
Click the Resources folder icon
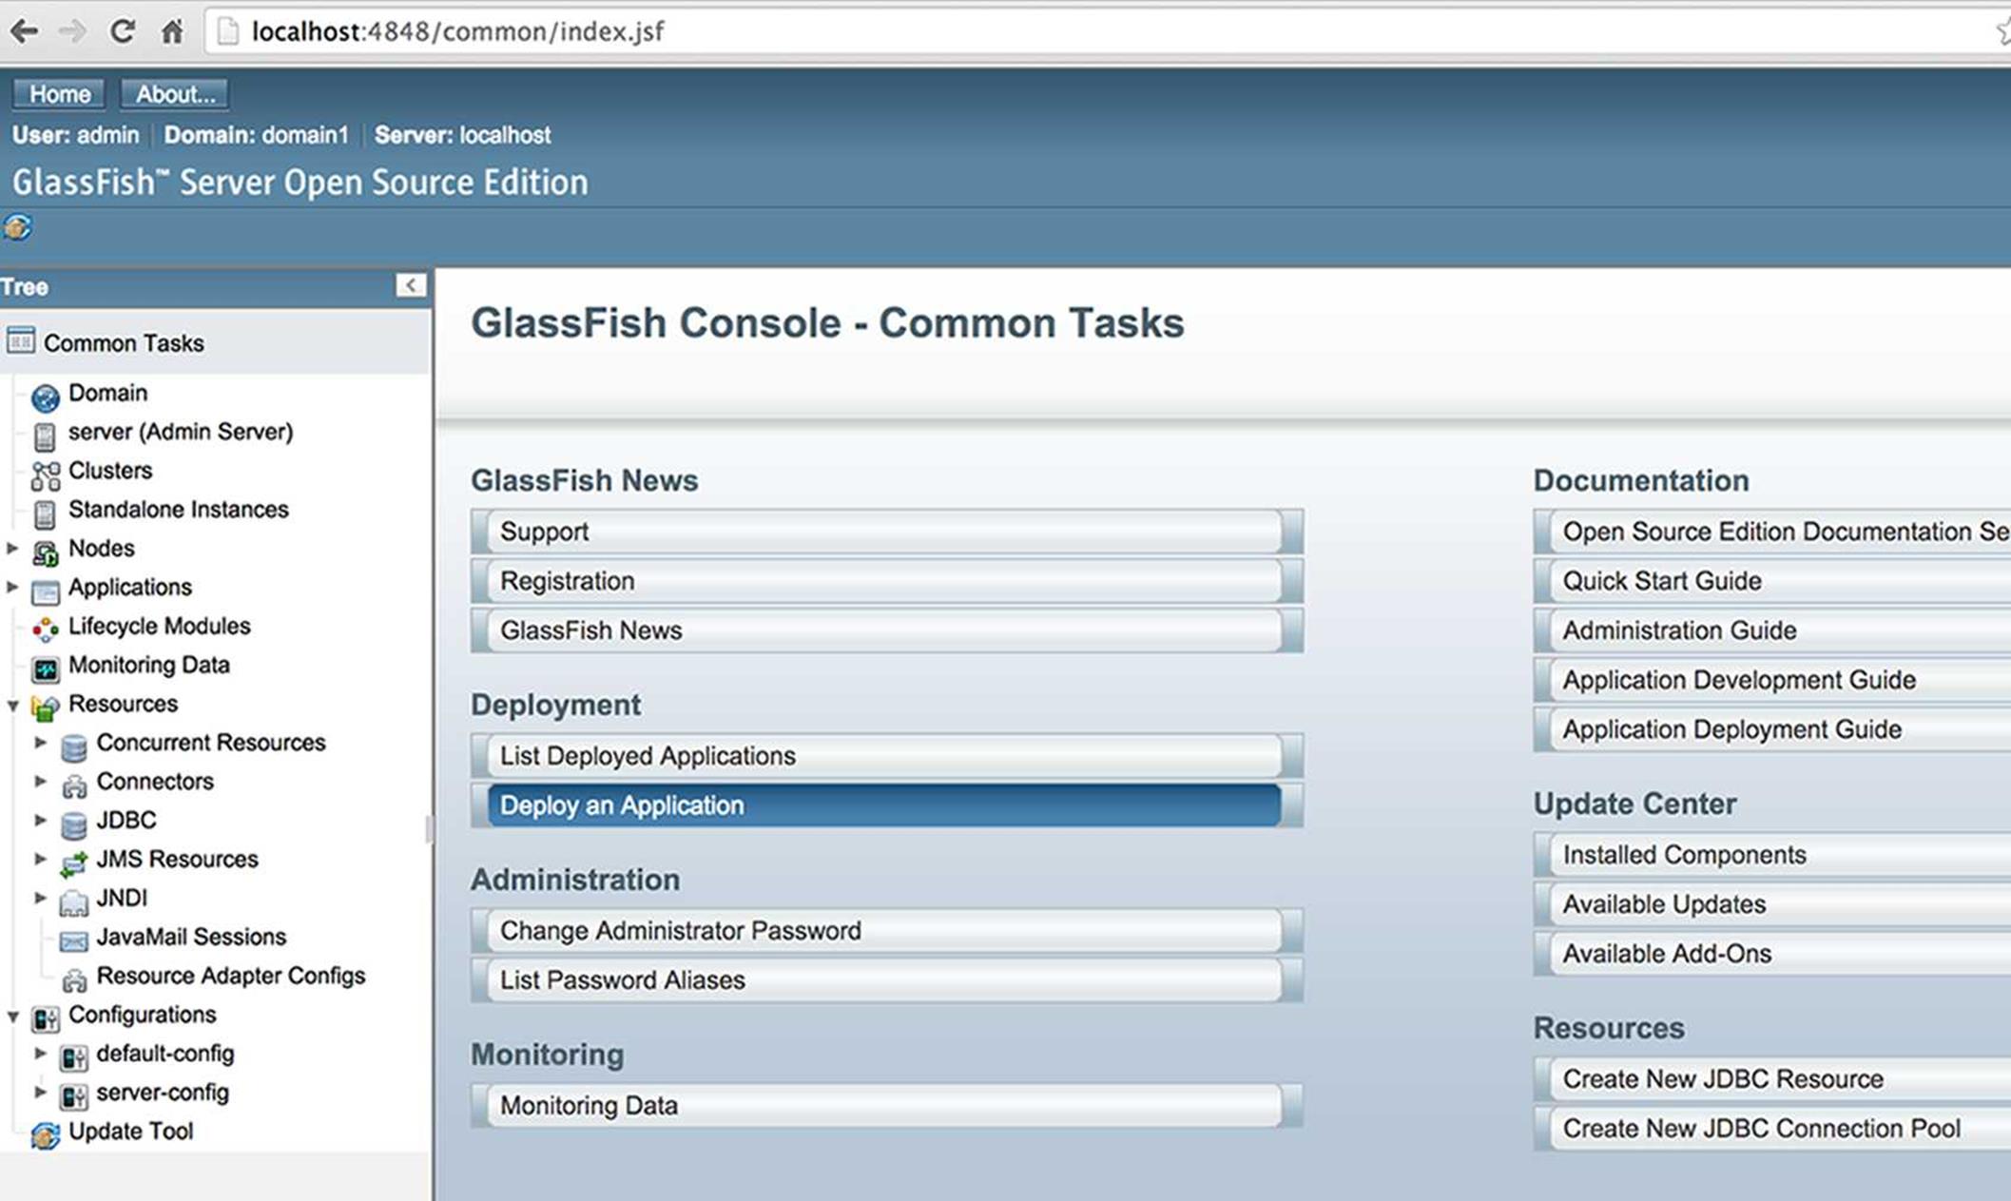45,707
